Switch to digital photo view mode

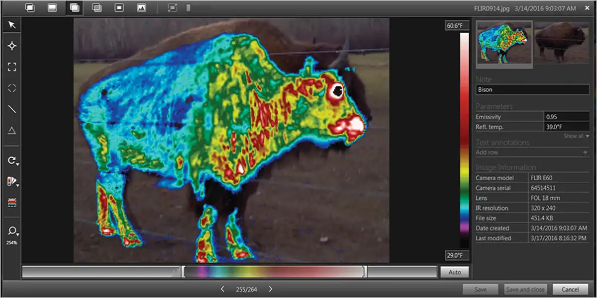pyautogui.click(x=141, y=8)
